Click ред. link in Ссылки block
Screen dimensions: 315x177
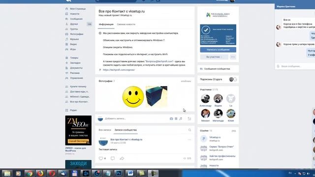tap(234, 131)
